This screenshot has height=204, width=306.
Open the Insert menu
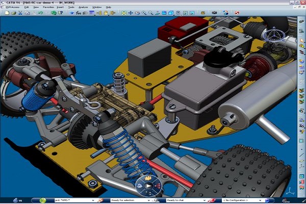click(x=60, y=7)
